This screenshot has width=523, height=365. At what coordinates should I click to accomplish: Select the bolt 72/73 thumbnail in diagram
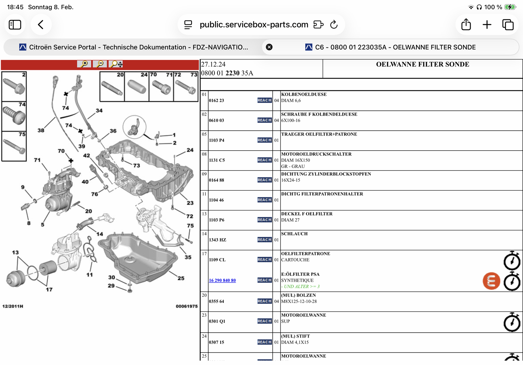[186, 87]
